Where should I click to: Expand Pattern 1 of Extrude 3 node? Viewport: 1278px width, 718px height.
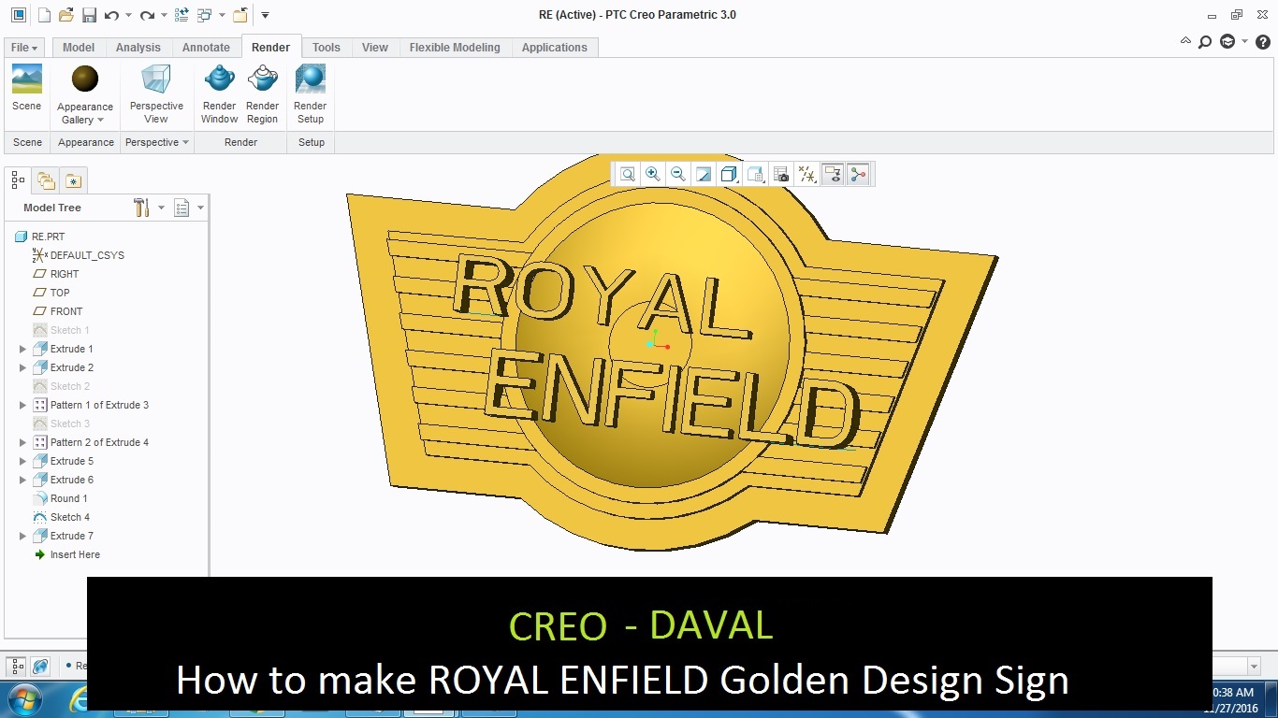tap(23, 405)
